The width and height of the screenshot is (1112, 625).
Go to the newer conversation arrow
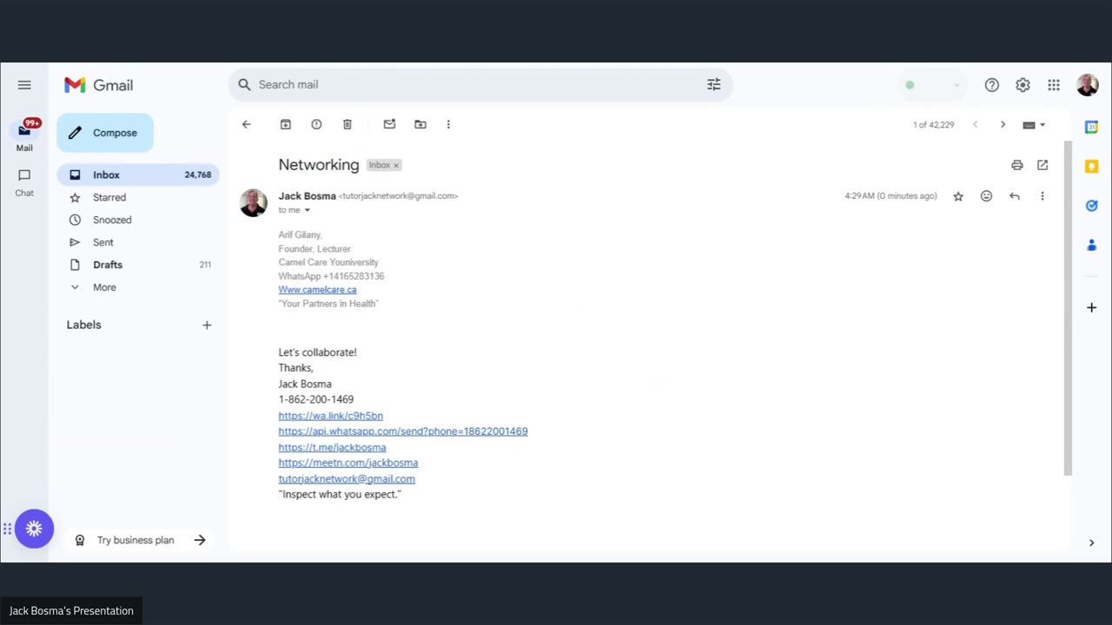975,124
